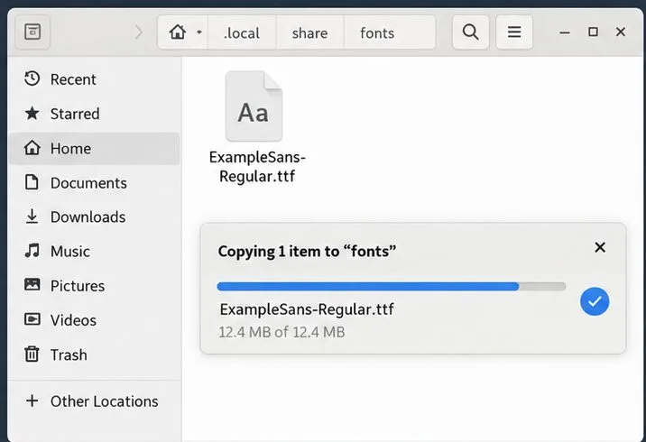Navigate to the .local path segment
The height and width of the screenshot is (442, 646).
point(242,32)
